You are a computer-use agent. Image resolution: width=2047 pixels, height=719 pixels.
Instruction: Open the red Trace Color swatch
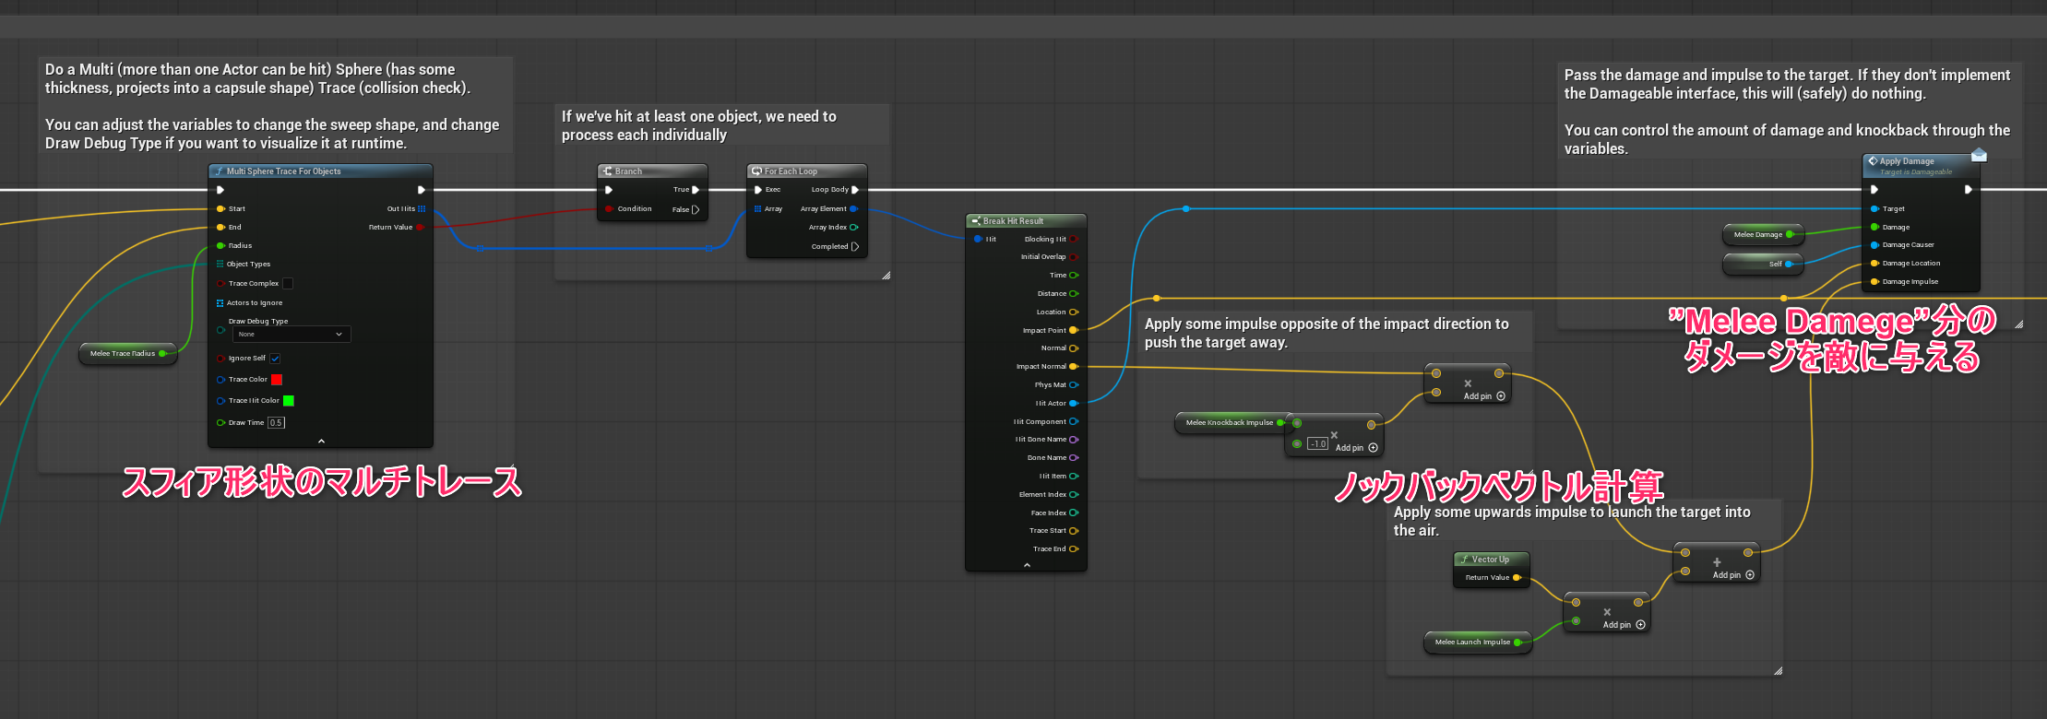pos(277,379)
